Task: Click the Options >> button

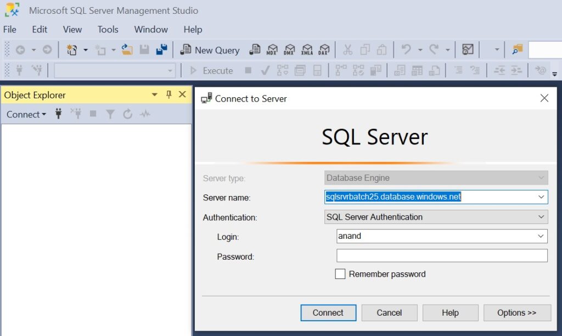Action: point(517,313)
